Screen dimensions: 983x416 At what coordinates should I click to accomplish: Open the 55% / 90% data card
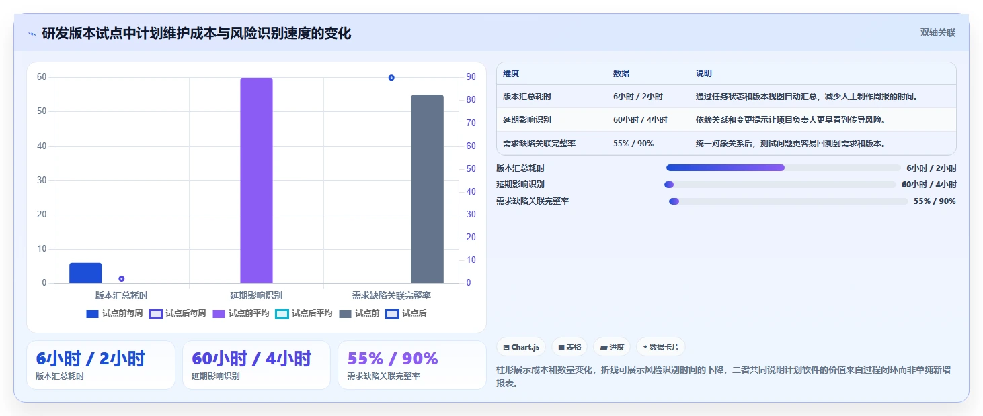(x=411, y=365)
